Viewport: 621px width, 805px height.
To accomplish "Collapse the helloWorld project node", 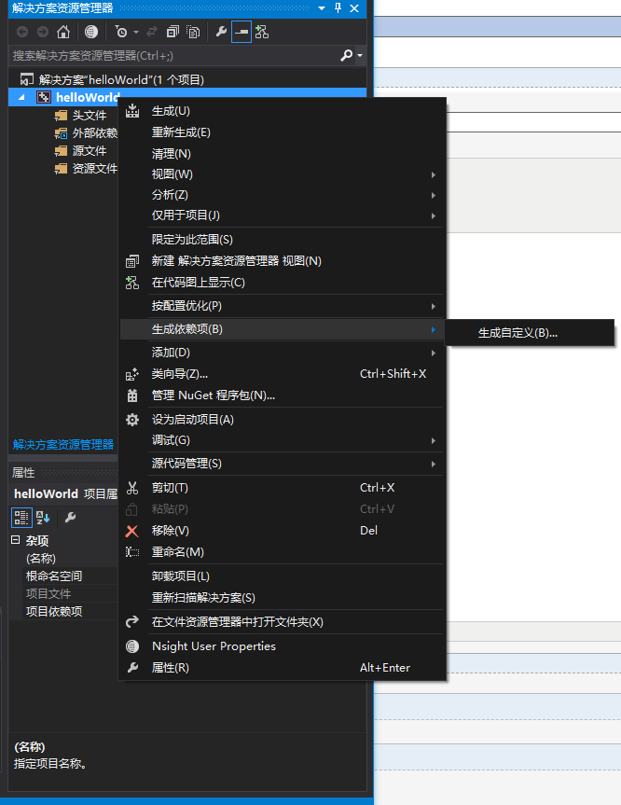I will pyautogui.click(x=21, y=97).
